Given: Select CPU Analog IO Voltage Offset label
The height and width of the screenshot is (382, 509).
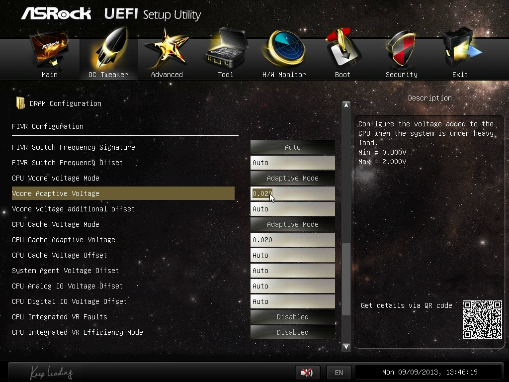Looking at the screenshot, I should [67, 286].
